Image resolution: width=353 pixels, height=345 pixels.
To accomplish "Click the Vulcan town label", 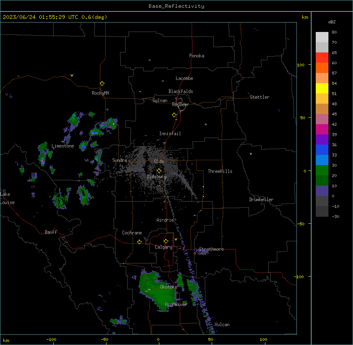I will (222, 325).
